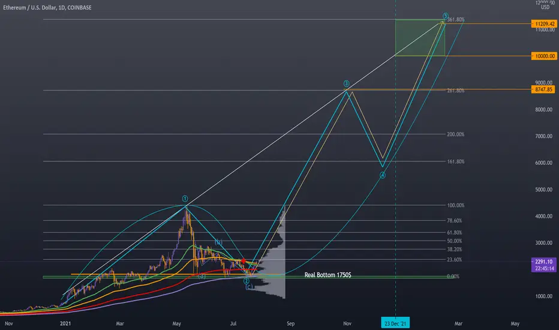Select the circled wave 1 marker
This screenshot has width=559, height=330.
(185, 199)
